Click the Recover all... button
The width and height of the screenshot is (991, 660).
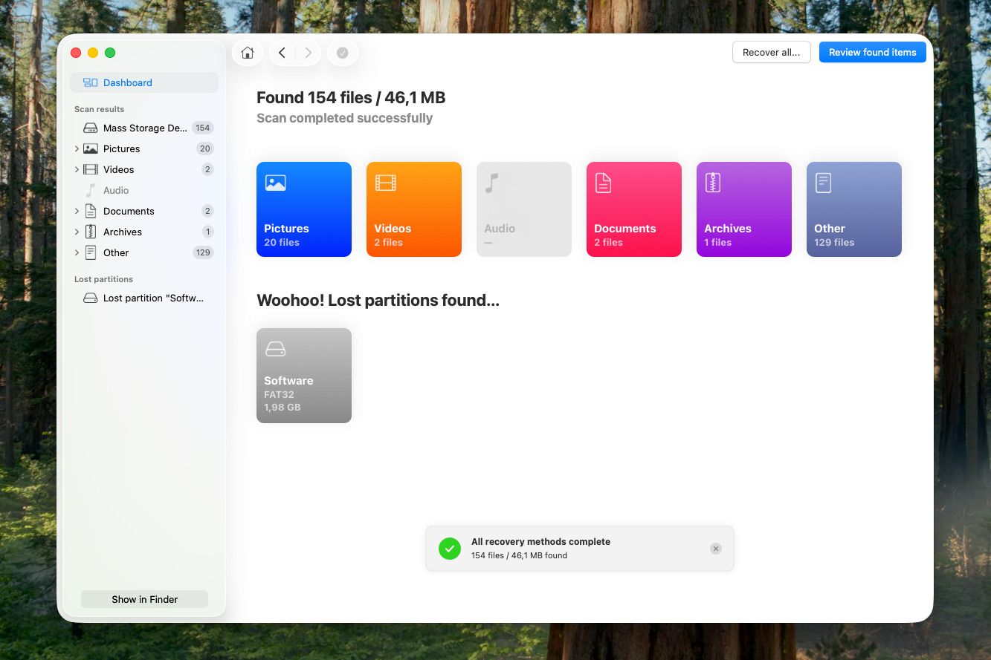[772, 52]
